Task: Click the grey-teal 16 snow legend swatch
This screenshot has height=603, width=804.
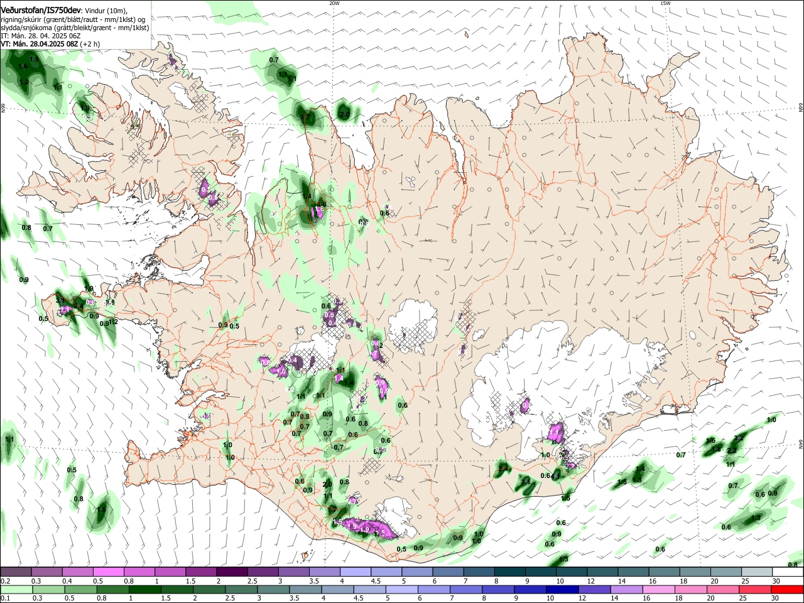Action: (x=664, y=572)
